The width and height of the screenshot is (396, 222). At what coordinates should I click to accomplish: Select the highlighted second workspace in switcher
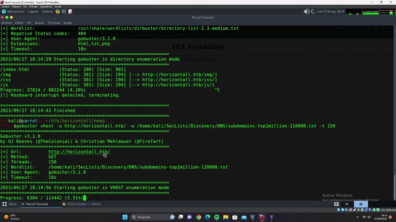[361, 204]
